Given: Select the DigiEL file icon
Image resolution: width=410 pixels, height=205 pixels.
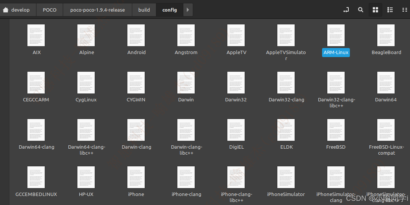Looking at the screenshot, I should (x=236, y=130).
